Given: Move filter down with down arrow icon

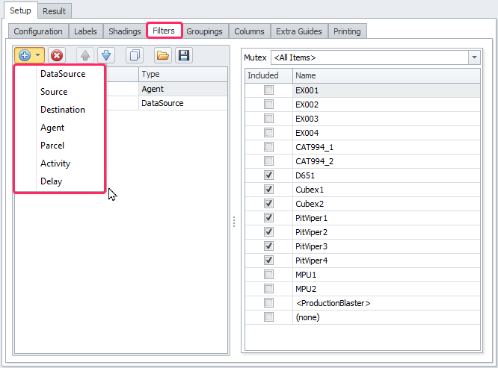Looking at the screenshot, I should pyautogui.click(x=105, y=55).
